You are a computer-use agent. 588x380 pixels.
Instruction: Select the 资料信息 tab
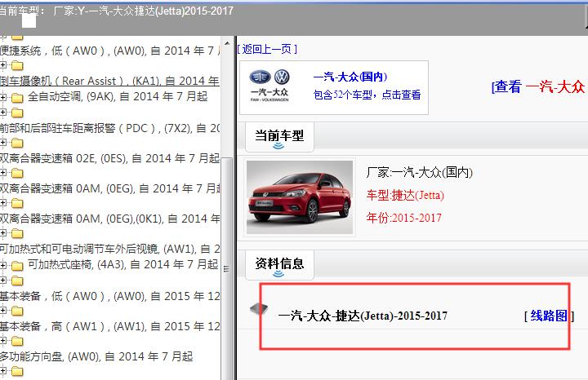click(279, 265)
